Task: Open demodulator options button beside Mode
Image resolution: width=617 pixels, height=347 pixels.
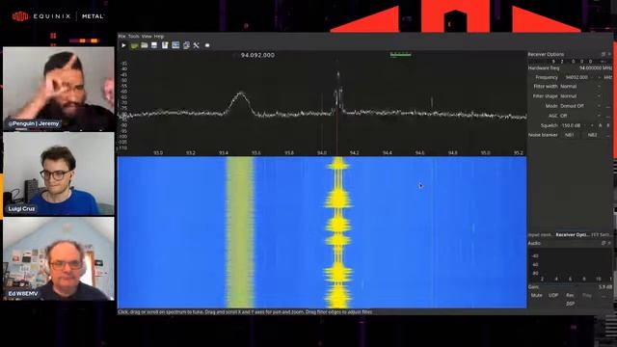Action: 608,106
